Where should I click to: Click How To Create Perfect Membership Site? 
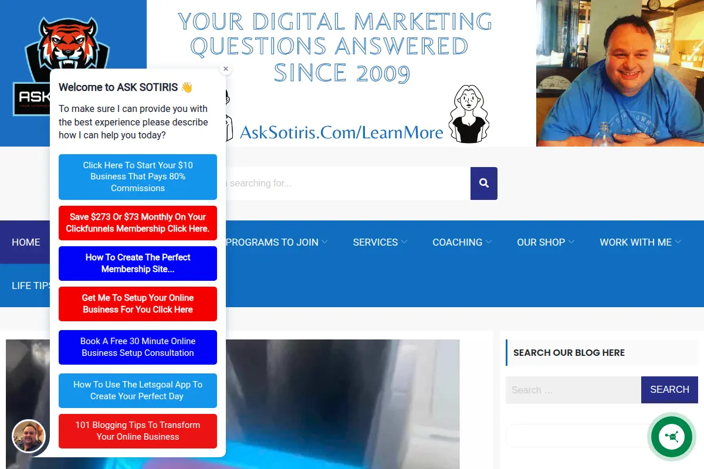tap(138, 263)
